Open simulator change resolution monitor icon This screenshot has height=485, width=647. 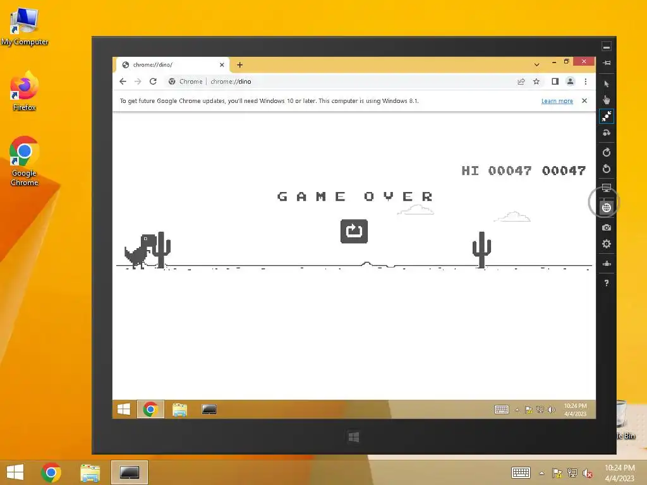click(x=606, y=188)
